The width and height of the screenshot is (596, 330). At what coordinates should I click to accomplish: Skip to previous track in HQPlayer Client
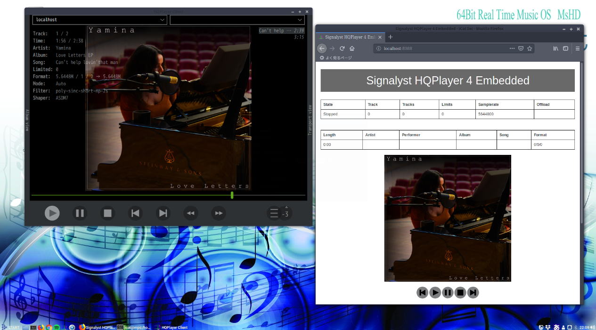tap(135, 213)
